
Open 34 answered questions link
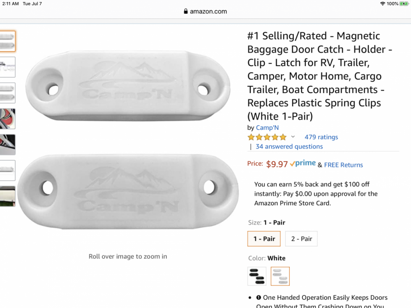(x=289, y=147)
